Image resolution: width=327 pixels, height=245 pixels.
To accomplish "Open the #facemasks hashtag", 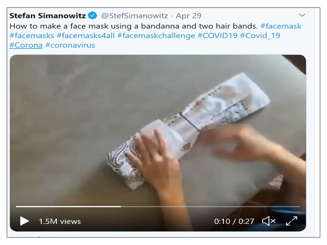I will [x=32, y=36].
